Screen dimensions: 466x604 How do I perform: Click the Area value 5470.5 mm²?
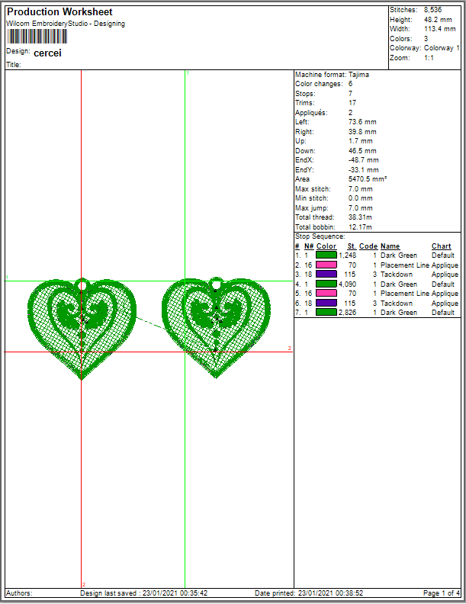point(368,179)
